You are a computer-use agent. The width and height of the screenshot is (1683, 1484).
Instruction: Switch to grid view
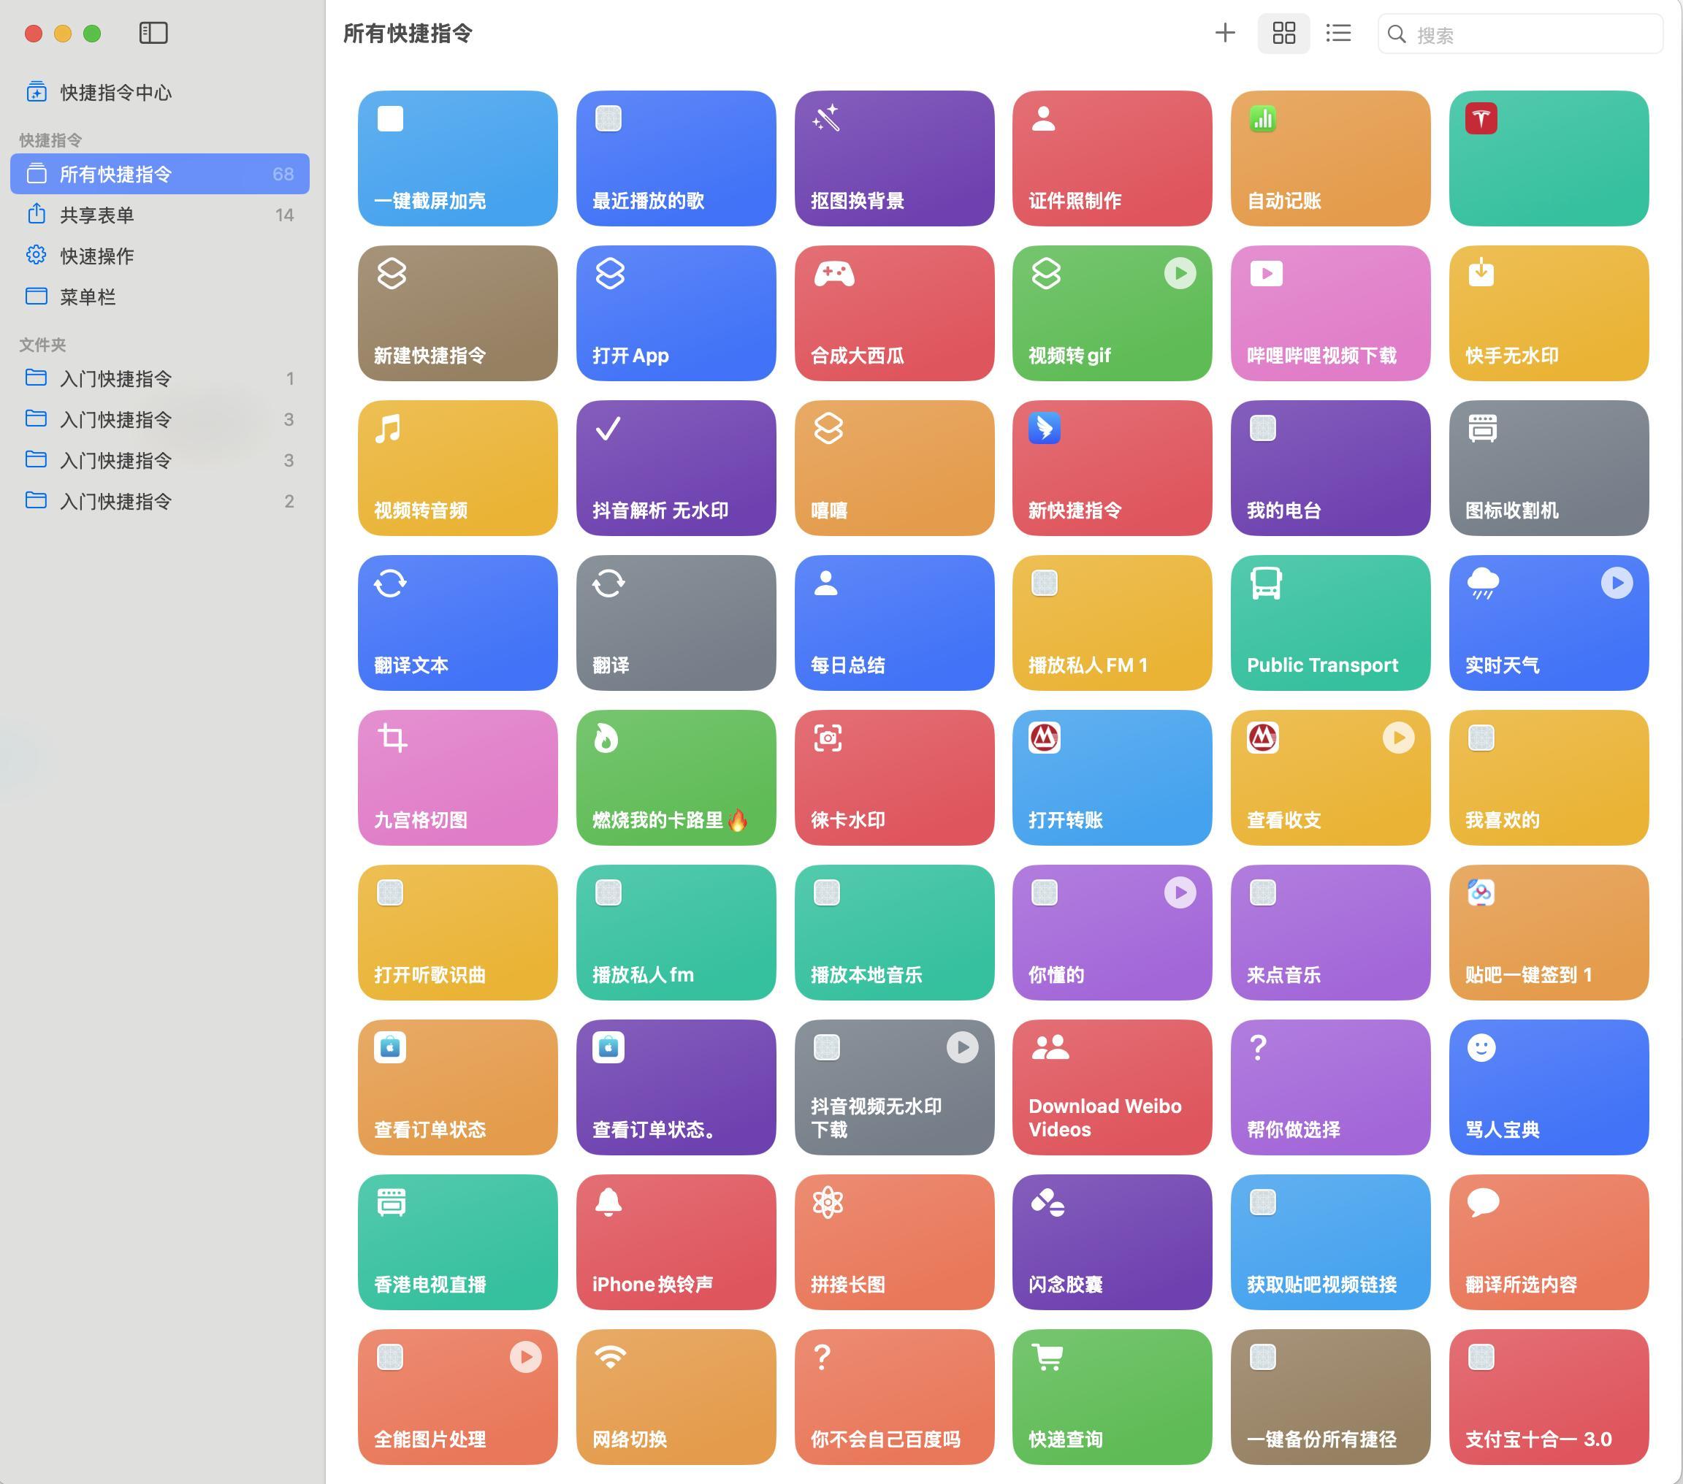[x=1283, y=33]
